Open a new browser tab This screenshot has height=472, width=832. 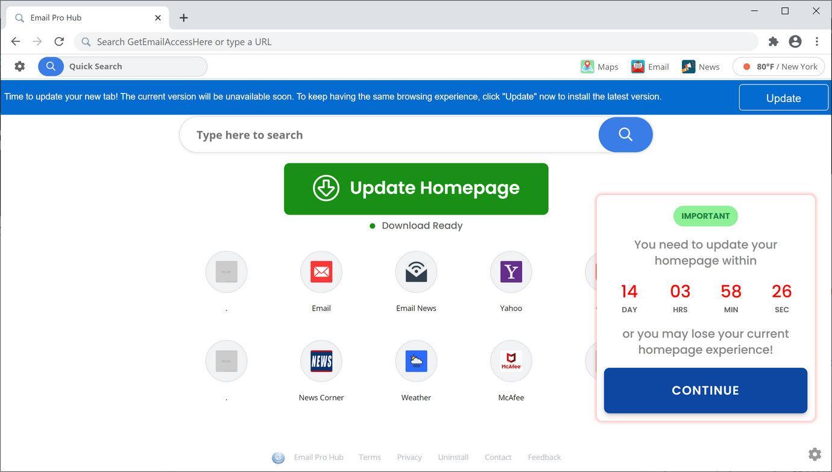184,18
